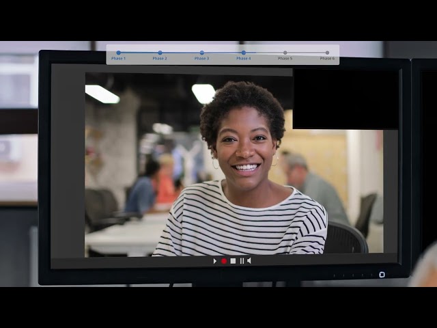Stop playback using the white square icon
Screen dimensions: 437x328
(233, 261)
